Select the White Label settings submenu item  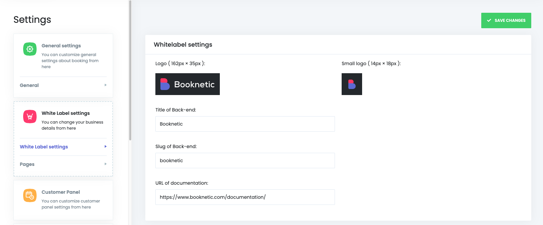click(44, 147)
